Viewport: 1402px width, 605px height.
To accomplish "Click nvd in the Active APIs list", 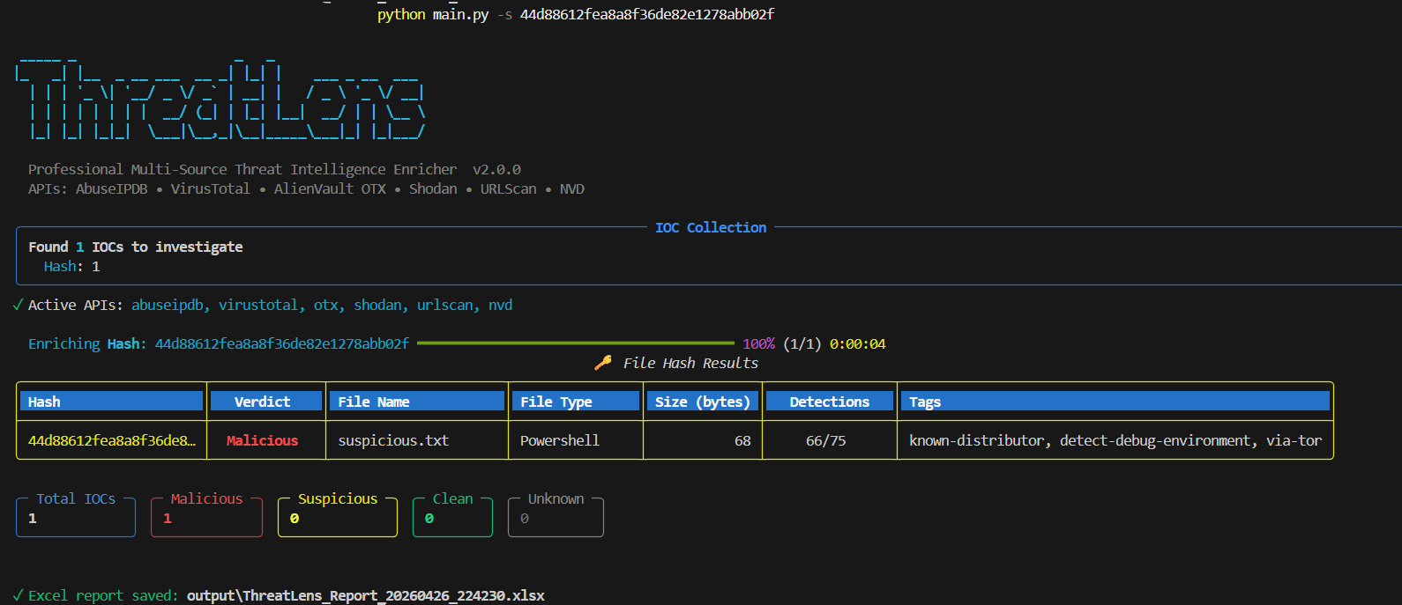I will coord(501,305).
